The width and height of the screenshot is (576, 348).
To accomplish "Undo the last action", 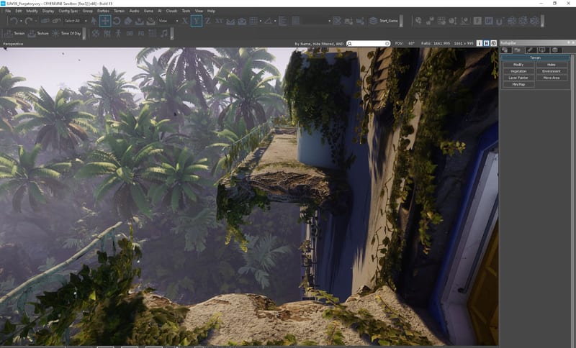I will [x=14, y=21].
